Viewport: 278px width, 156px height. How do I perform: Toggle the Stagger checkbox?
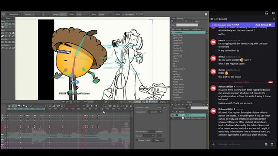pyautogui.click(x=137, y=140)
